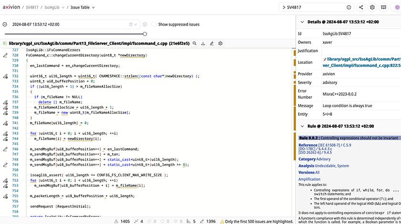Click the pencil edit icon in file header
This screenshot has width=401, height=224.
coord(212,43)
